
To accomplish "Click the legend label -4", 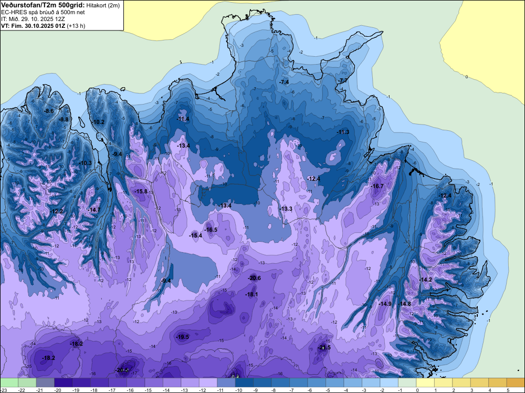I will (346, 390).
